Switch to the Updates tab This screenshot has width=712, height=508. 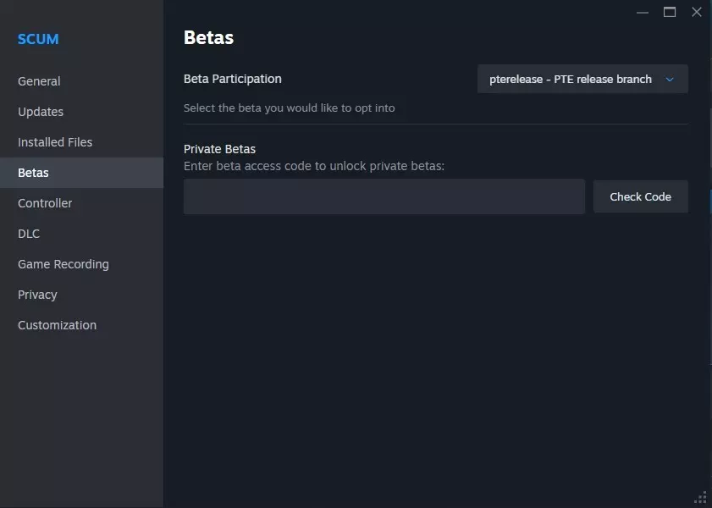(x=41, y=112)
